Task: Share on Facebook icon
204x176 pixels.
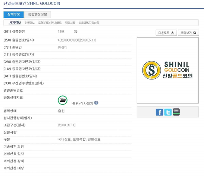Action: click(159, 112)
